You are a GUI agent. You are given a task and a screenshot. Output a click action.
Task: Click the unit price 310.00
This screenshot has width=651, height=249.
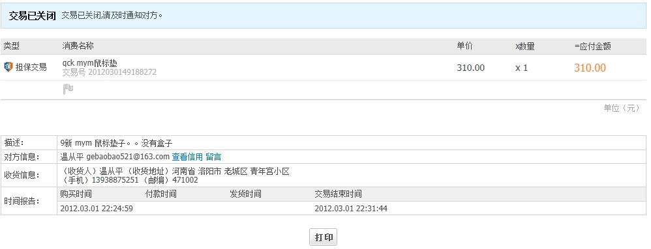coord(471,68)
